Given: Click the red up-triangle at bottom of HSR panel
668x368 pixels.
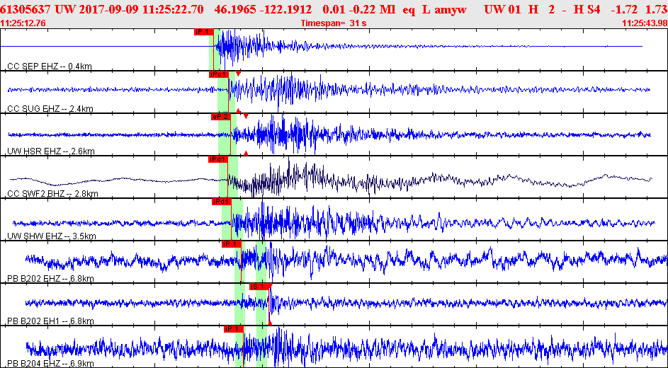Looking at the screenshot, I should [246, 153].
